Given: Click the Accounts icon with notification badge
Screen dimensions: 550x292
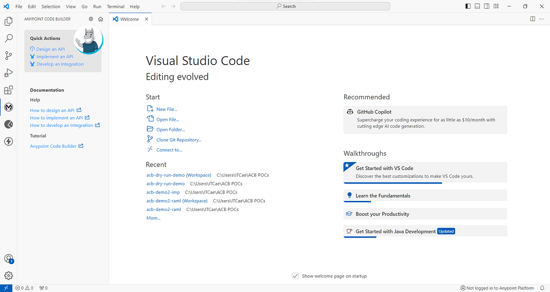Looking at the screenshot, I should (9, 259).
